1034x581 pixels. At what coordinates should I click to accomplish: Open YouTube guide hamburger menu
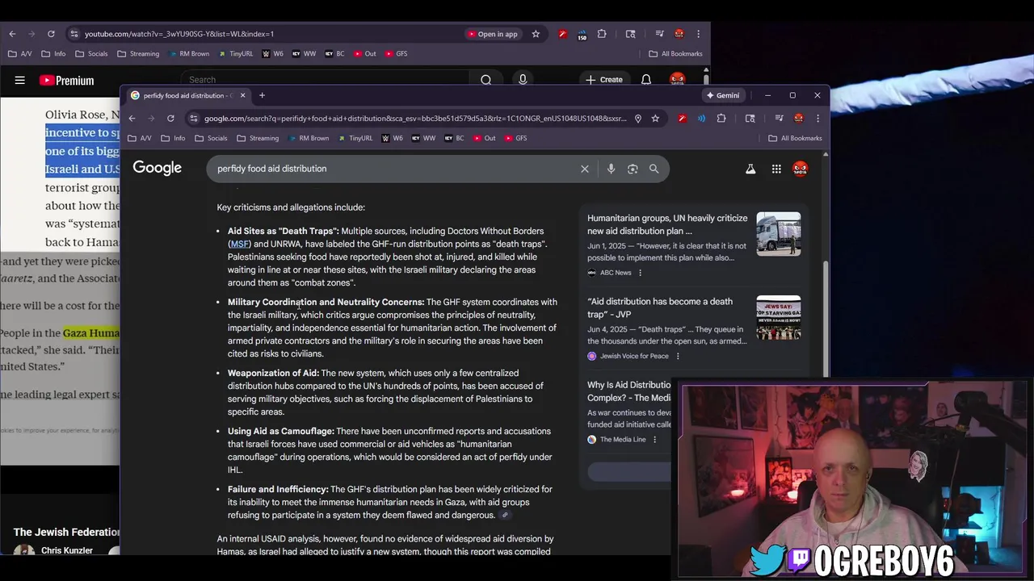[19, 80]
